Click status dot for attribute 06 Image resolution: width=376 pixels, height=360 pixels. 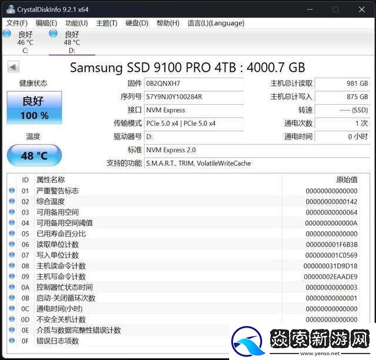click(x=12, y=244)
